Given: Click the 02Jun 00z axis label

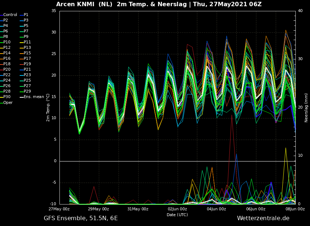Looking at the screenshot, I should [x=177, y=209].
